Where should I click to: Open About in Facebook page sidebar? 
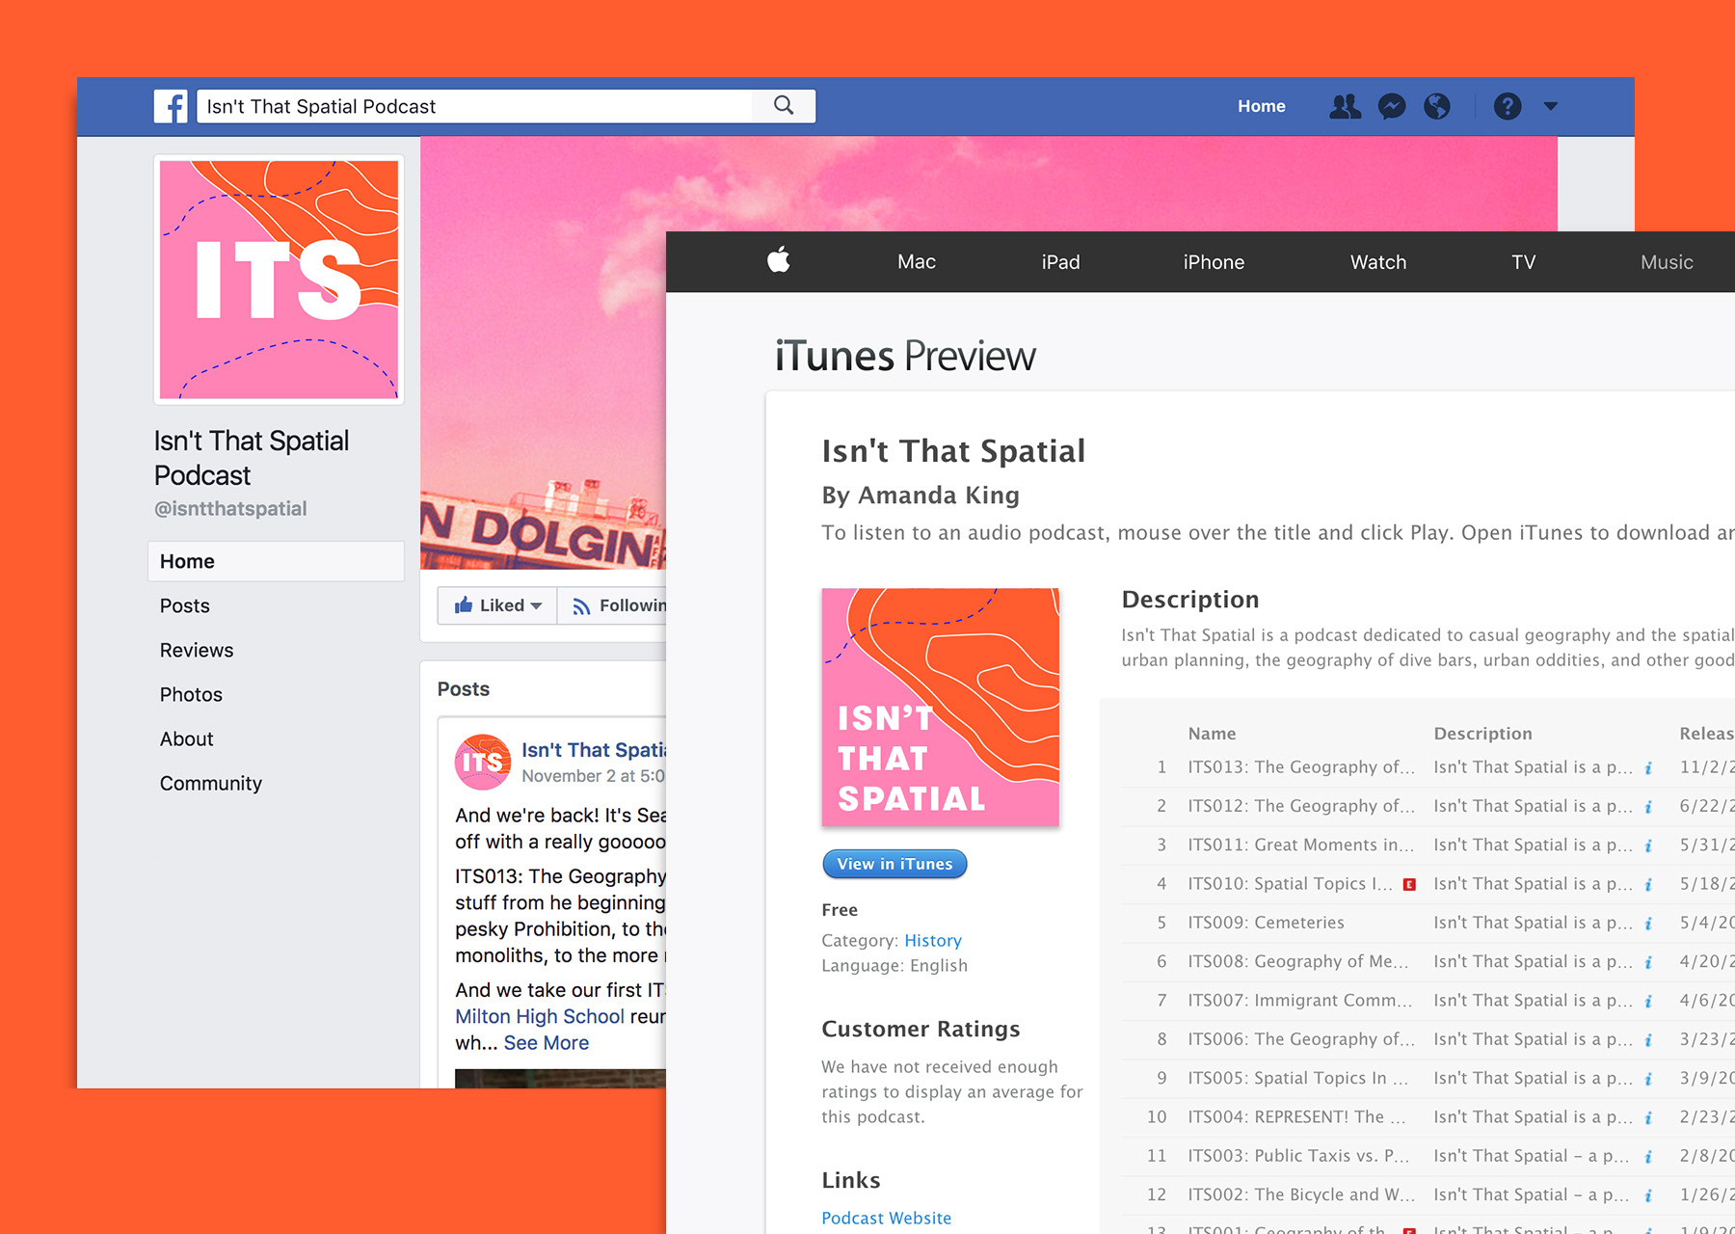point(186,738)
